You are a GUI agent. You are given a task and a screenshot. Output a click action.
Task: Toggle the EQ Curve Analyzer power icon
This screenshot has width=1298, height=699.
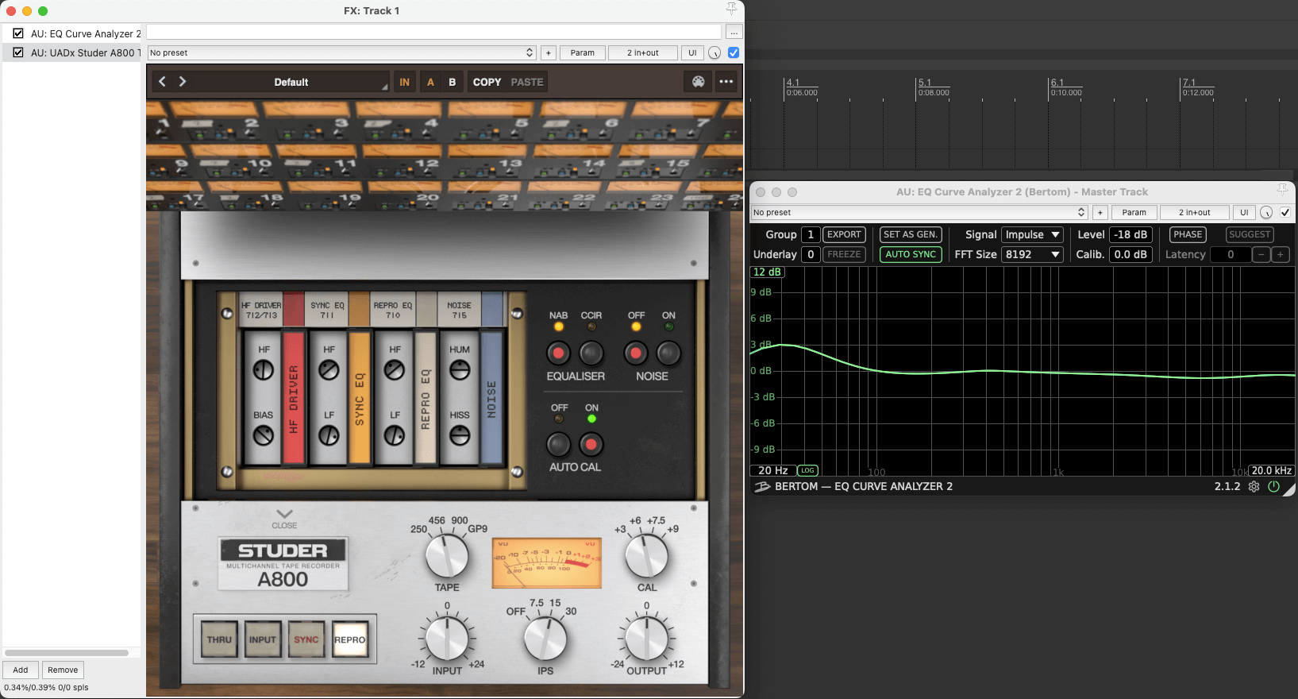(x=1274, y=487)
